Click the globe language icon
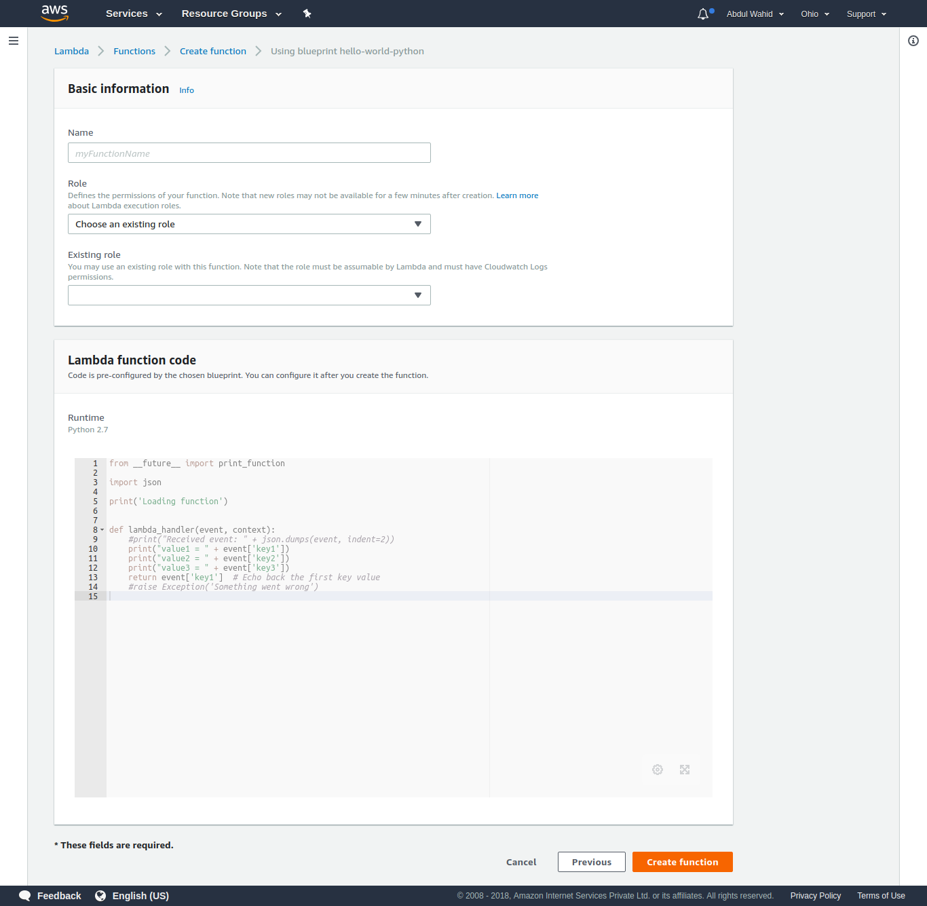This screenshot has height=906, width=927. pos(100,896)
